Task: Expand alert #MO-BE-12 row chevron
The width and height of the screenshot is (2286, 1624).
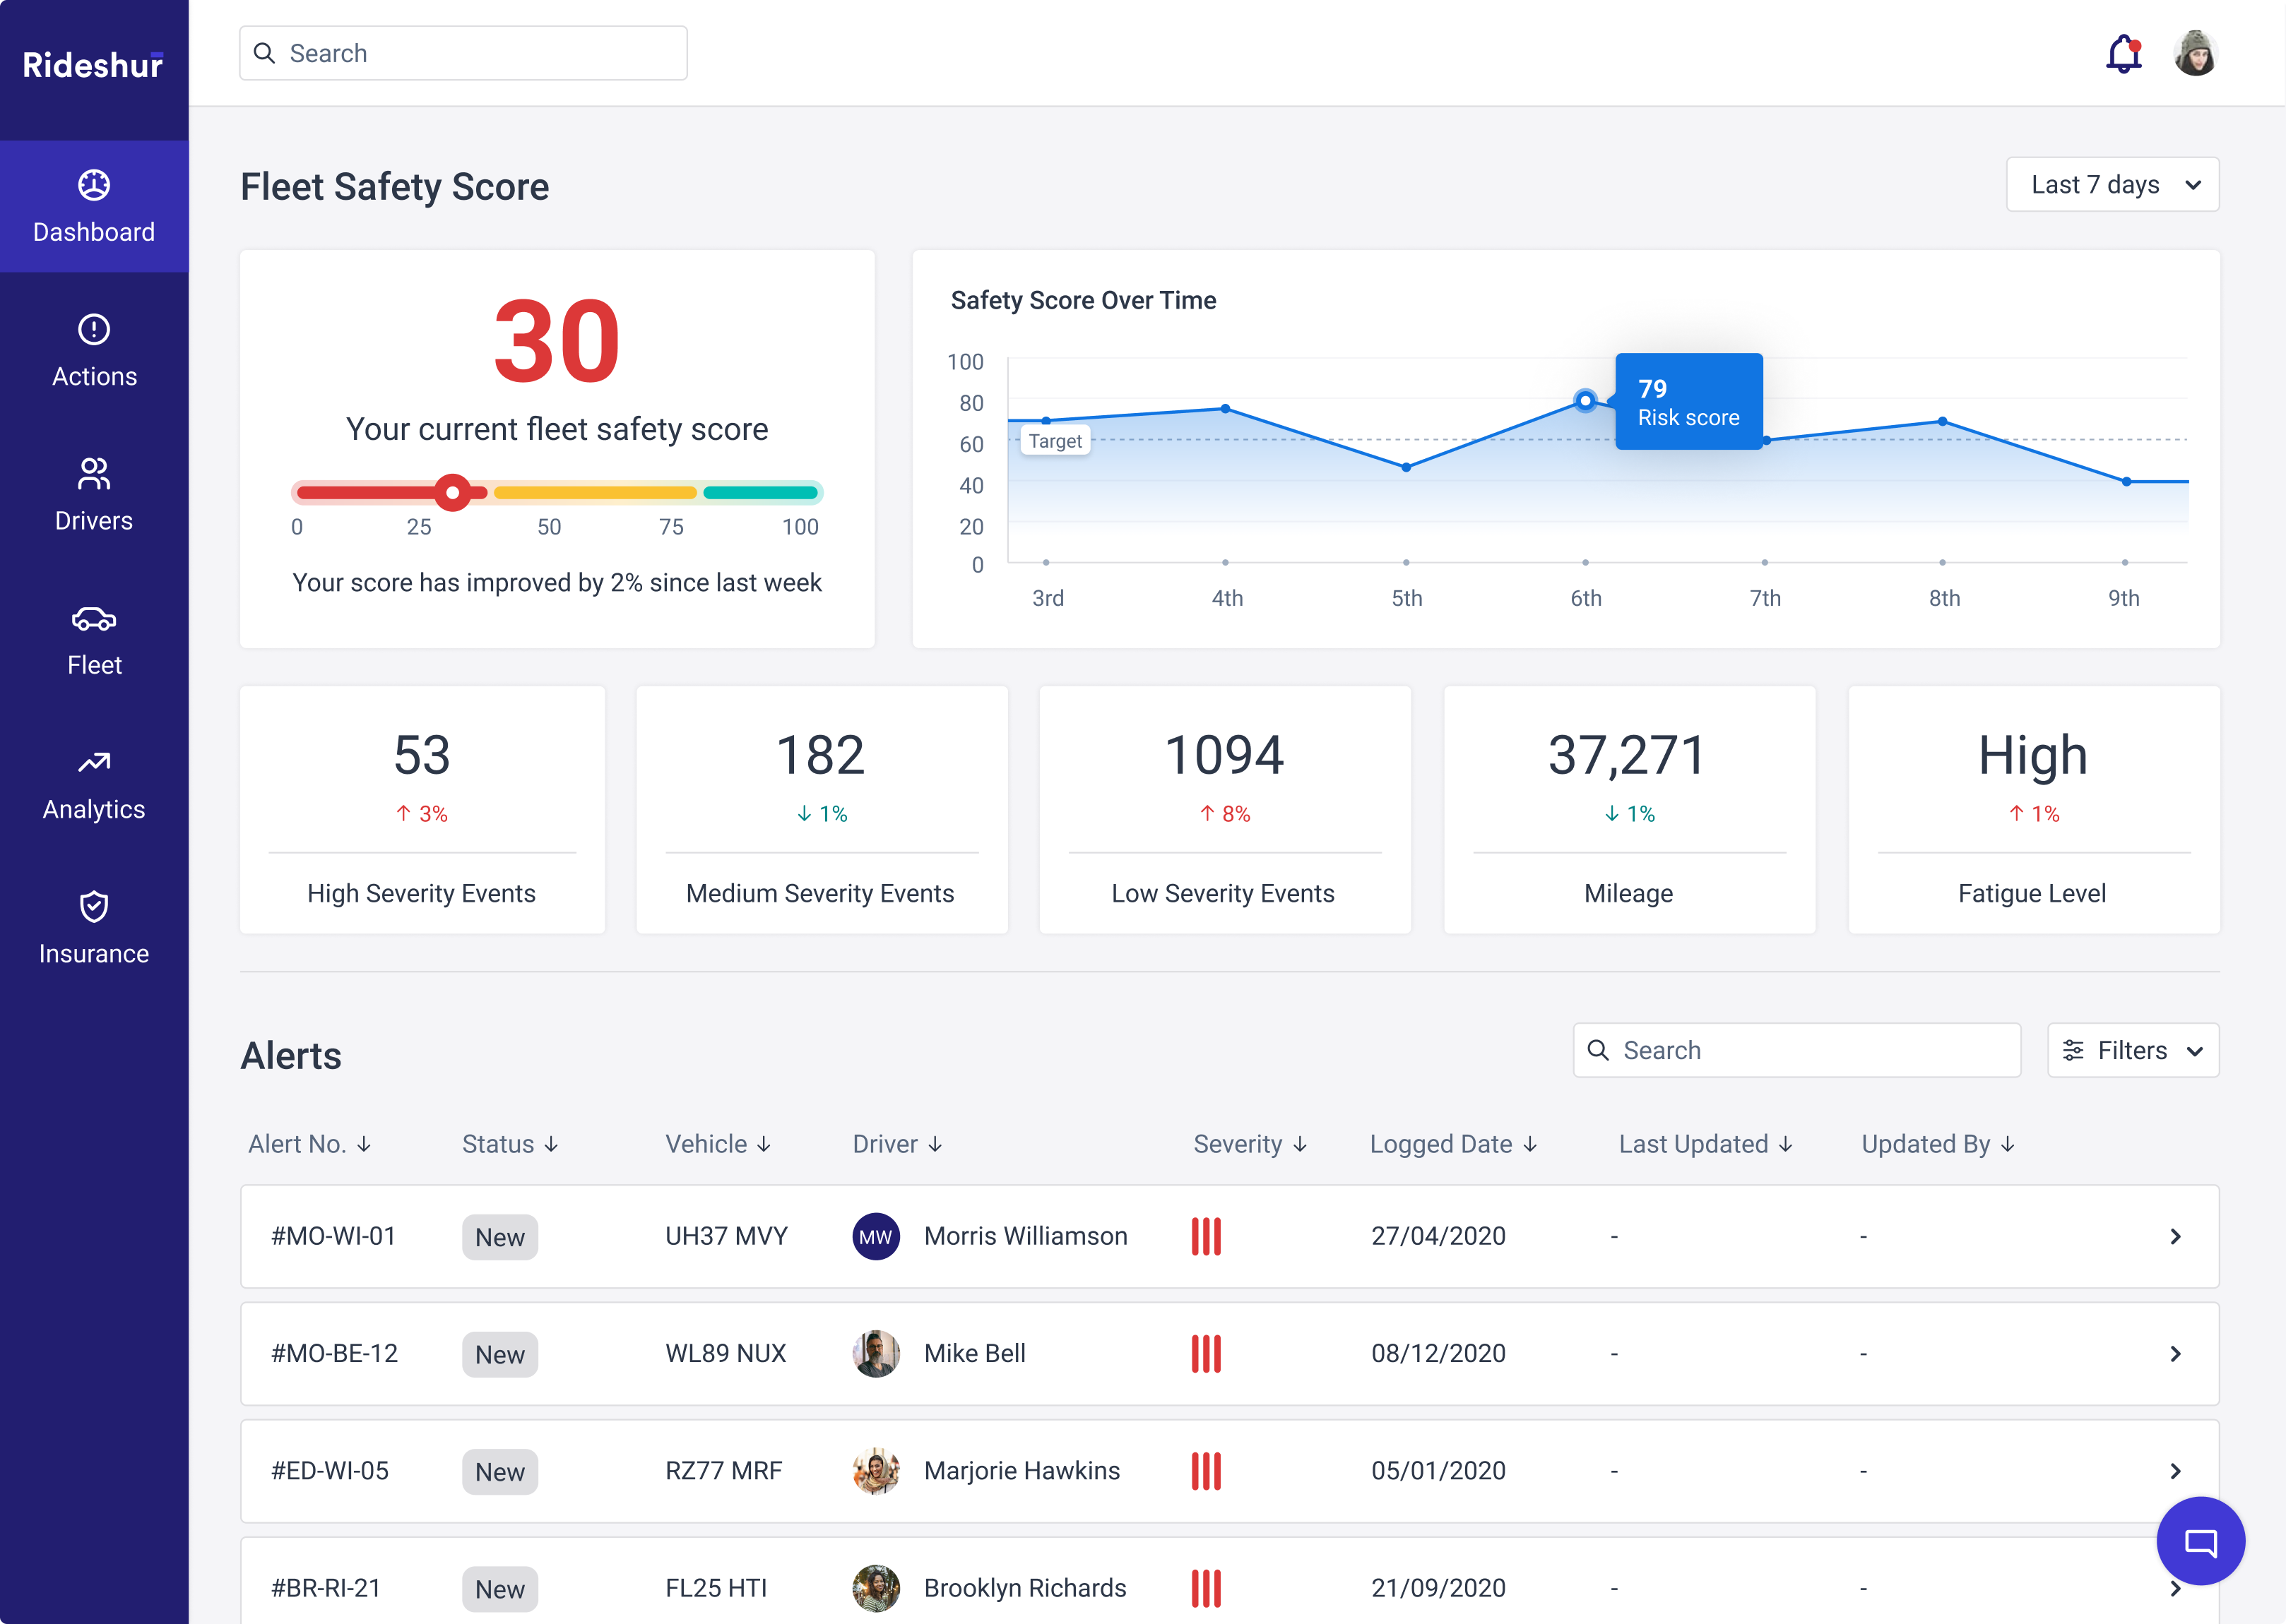Action: [2175, 1354]
